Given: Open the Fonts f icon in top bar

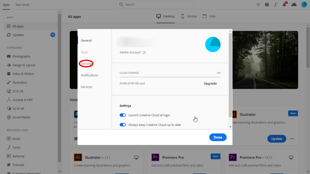Looking at the screenshot, I should coord(275,5).
